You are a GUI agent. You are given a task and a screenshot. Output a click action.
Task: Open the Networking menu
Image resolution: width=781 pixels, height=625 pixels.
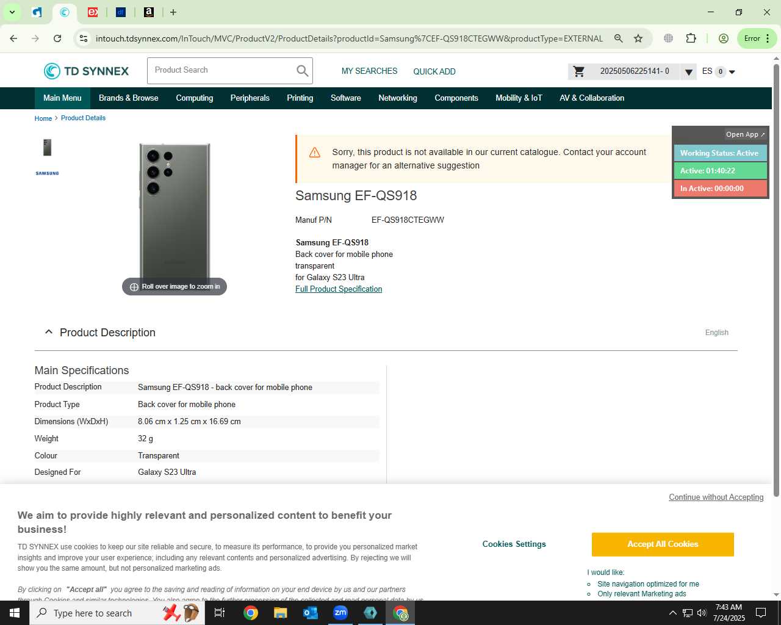click(398, 98)
